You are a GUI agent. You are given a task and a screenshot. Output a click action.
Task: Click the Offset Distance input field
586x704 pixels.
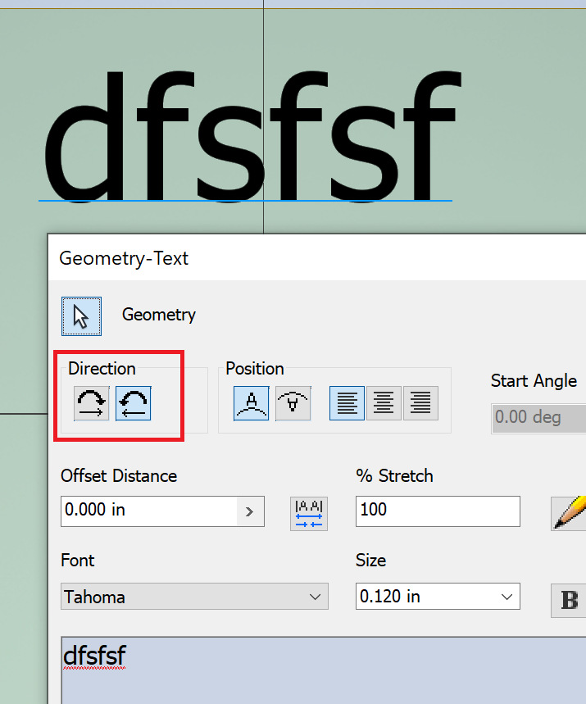click(149, 511)
